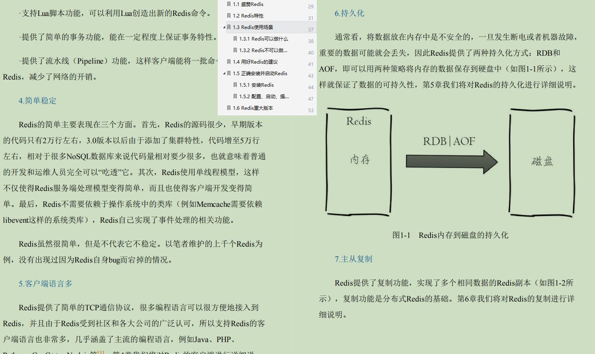
Task: Click page number 38 in bookmarks list
Action: [311, 41]
